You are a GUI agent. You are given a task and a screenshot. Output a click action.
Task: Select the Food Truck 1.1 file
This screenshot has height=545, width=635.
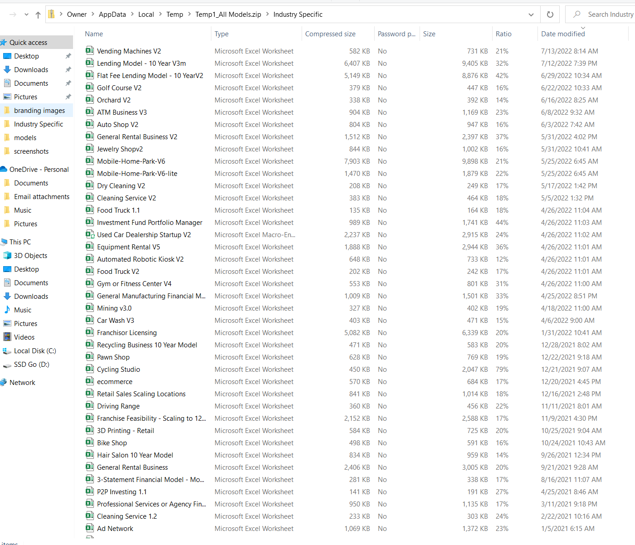118,210
